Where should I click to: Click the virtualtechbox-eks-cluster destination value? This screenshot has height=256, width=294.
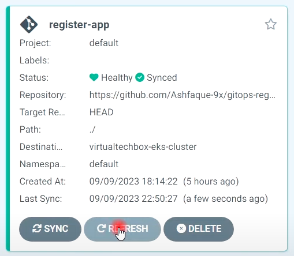pyautogui.click(x=143, y=147)
